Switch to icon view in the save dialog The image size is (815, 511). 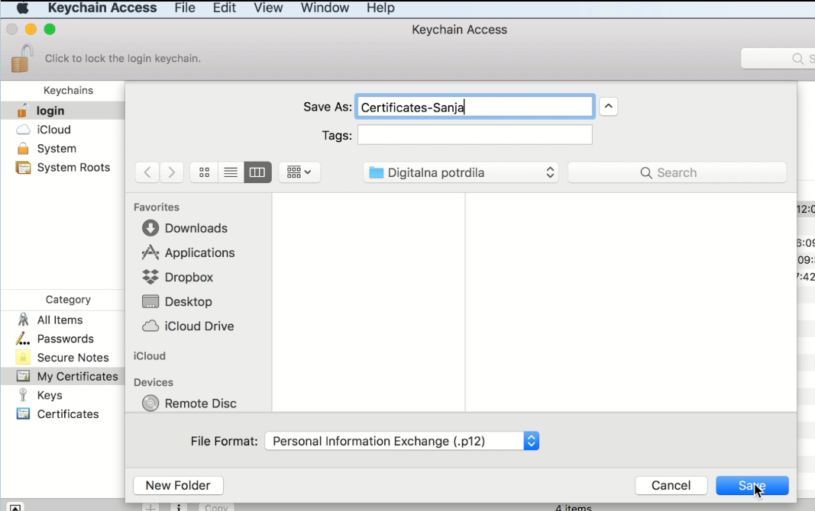tap(204, 172)
